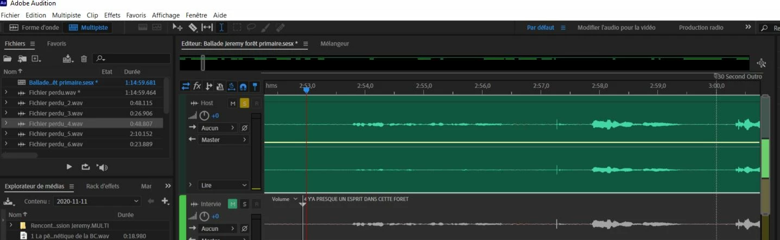Solo the Intervie track

click(245, 204)
